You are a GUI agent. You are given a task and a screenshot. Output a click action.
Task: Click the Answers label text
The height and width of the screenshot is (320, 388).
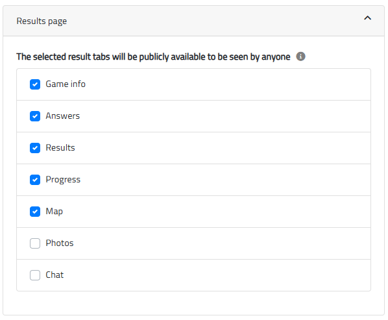pos(62,116)
